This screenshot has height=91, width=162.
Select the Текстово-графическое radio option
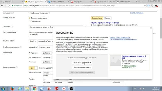[30, 18]
